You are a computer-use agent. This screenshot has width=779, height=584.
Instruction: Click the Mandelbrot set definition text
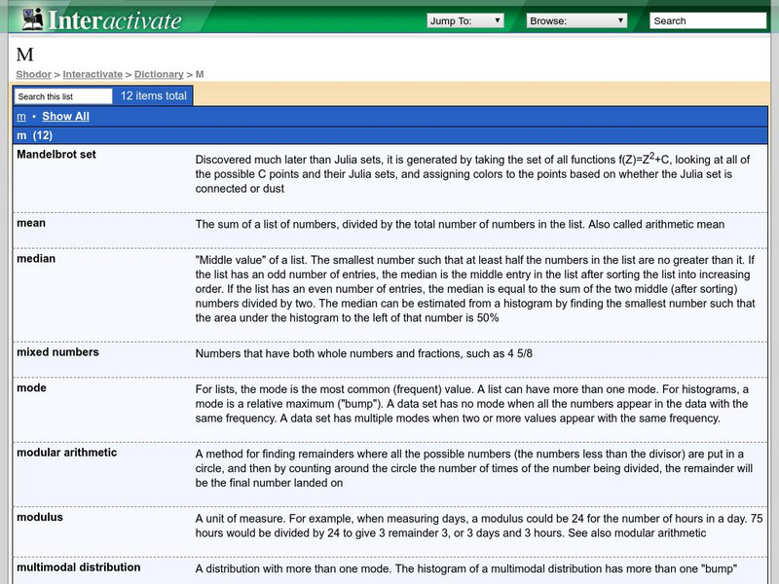472,174
